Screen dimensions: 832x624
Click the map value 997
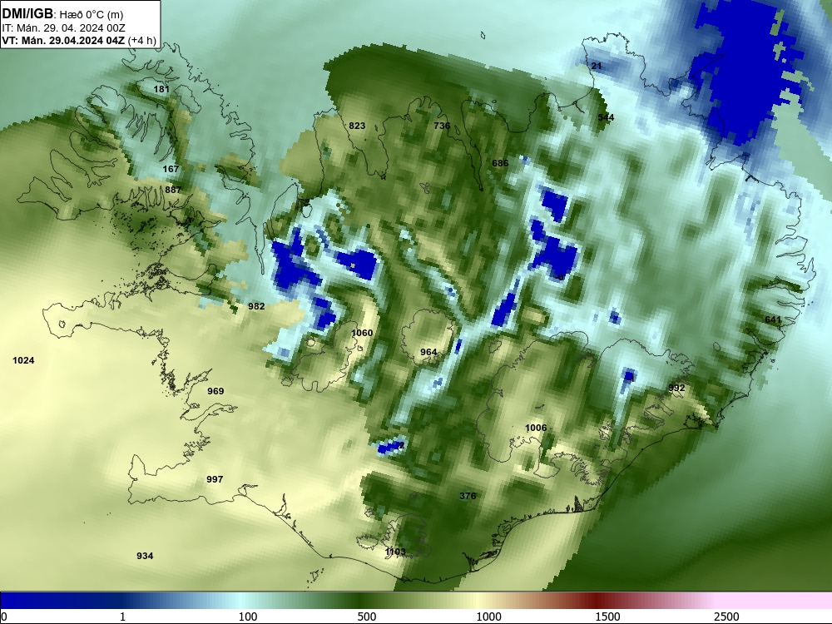point(215,479)
